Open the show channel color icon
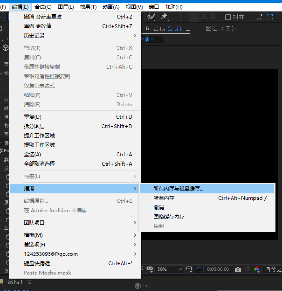282x291 pixels. [x=257, y=269]
